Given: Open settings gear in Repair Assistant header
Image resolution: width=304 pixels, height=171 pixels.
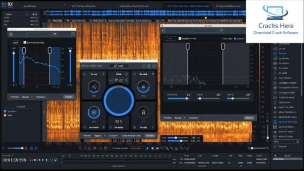Looking at the screenshot, I should 149,66.
